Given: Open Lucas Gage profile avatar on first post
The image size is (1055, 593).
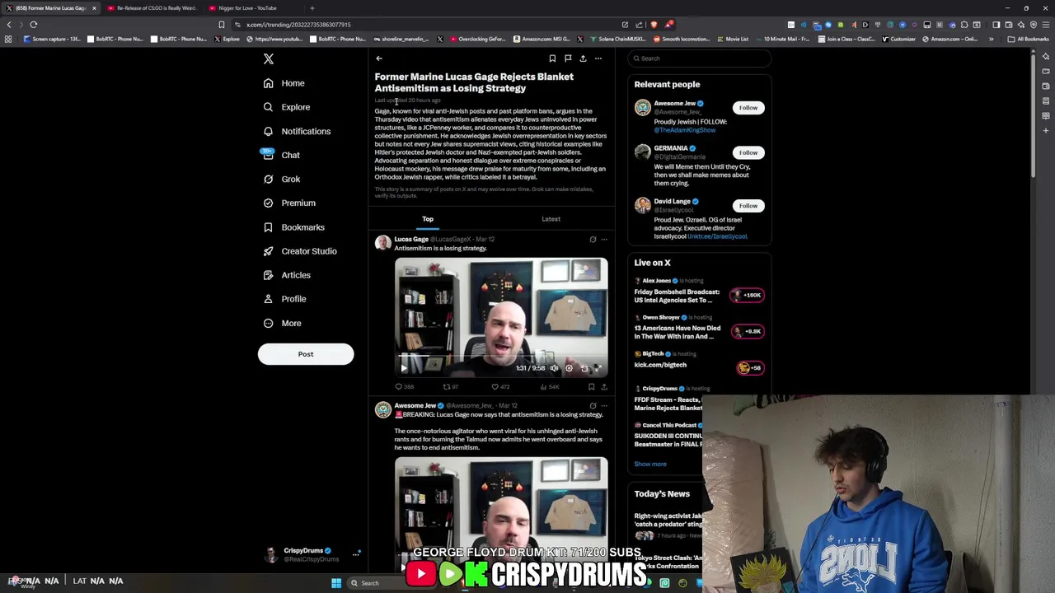Looking at the screenshot, I should pos(383,243).
